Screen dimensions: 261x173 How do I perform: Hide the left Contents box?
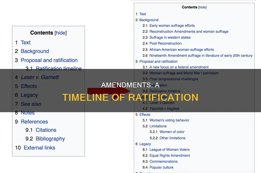pos(60,33)
